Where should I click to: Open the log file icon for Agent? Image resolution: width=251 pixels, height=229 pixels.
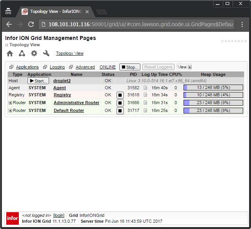coord(145,88)
